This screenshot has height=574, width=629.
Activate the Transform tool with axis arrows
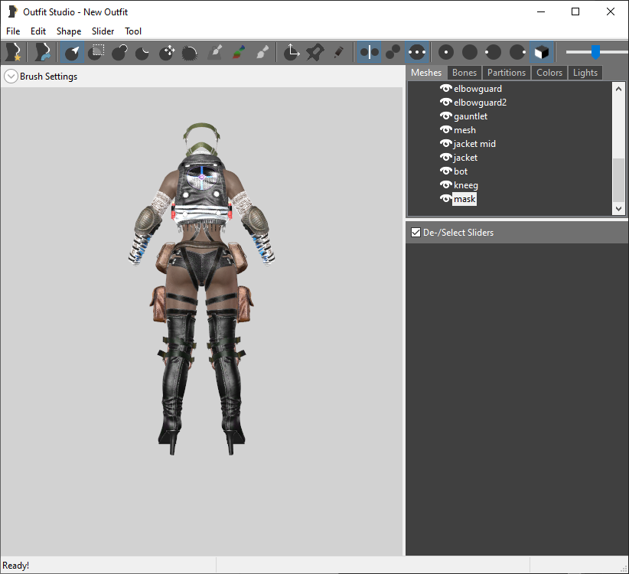pyautogui.click(x=292, y=52)
